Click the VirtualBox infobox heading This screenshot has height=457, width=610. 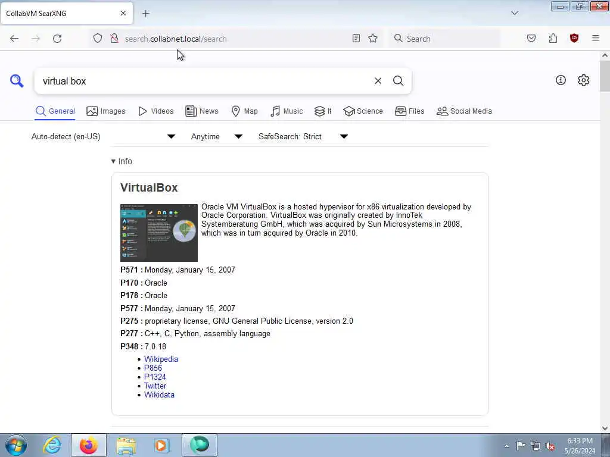tap(149, 187)
